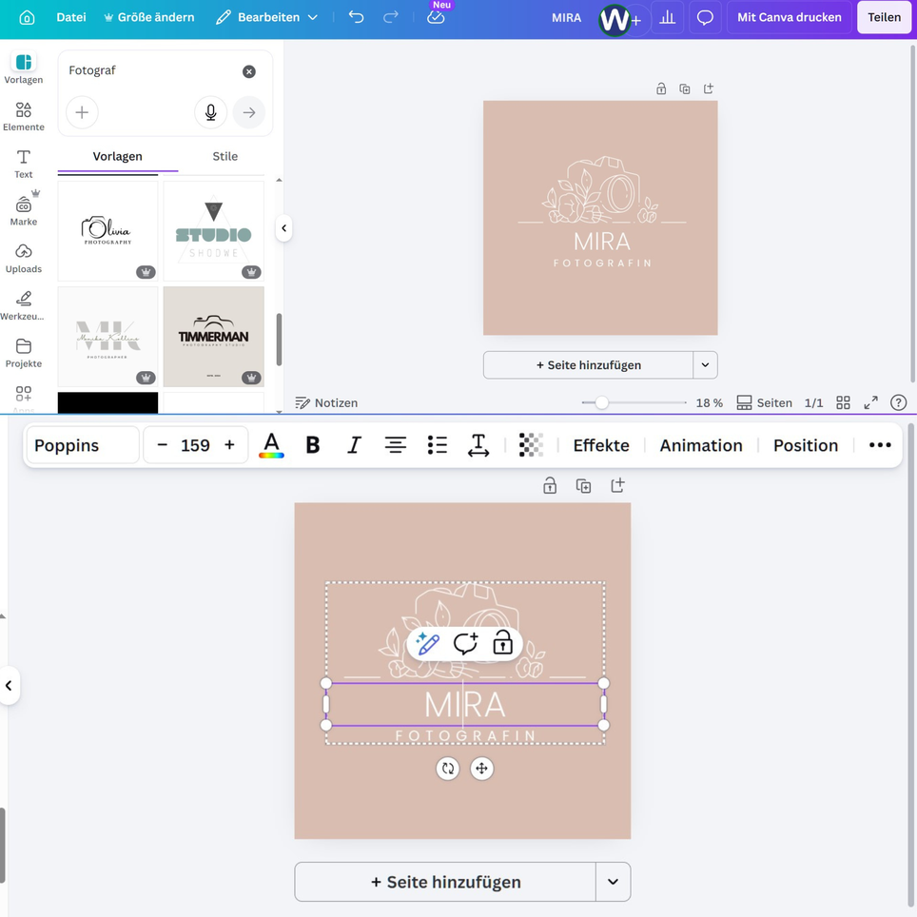Expand the chevron beside Seite hinzufügen
Screen dimensions: 917x917
click(613, 882)
